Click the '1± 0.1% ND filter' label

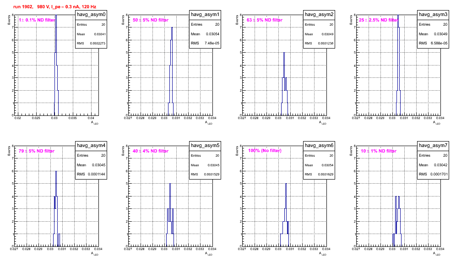coord(37,20)
